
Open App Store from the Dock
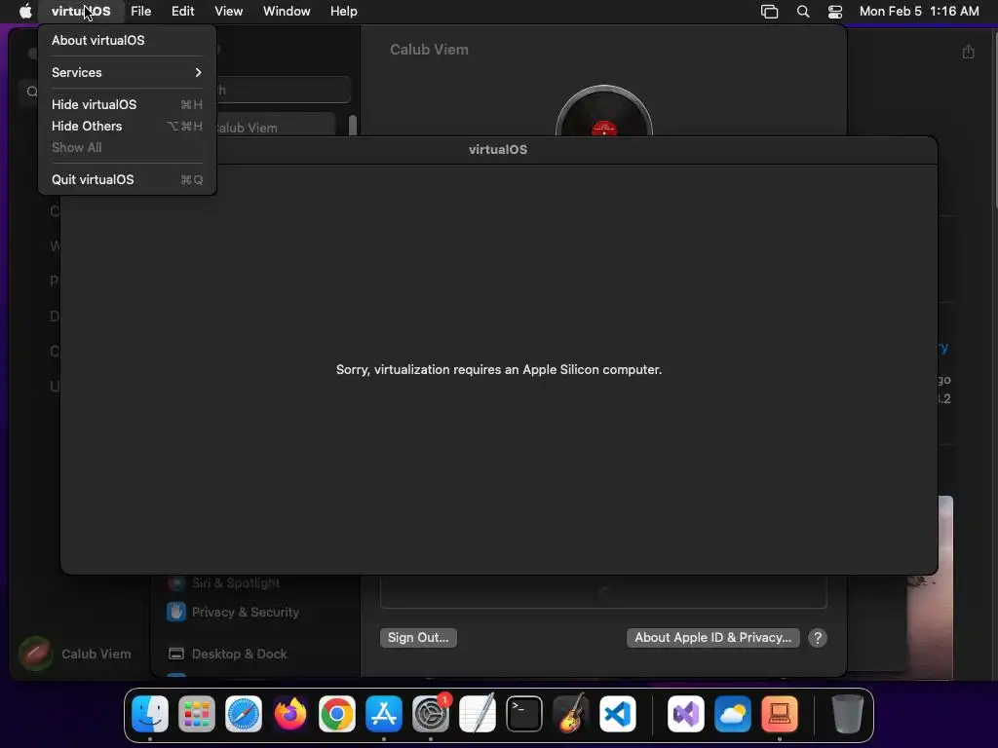pyautogui.click(x=384, y=714)
